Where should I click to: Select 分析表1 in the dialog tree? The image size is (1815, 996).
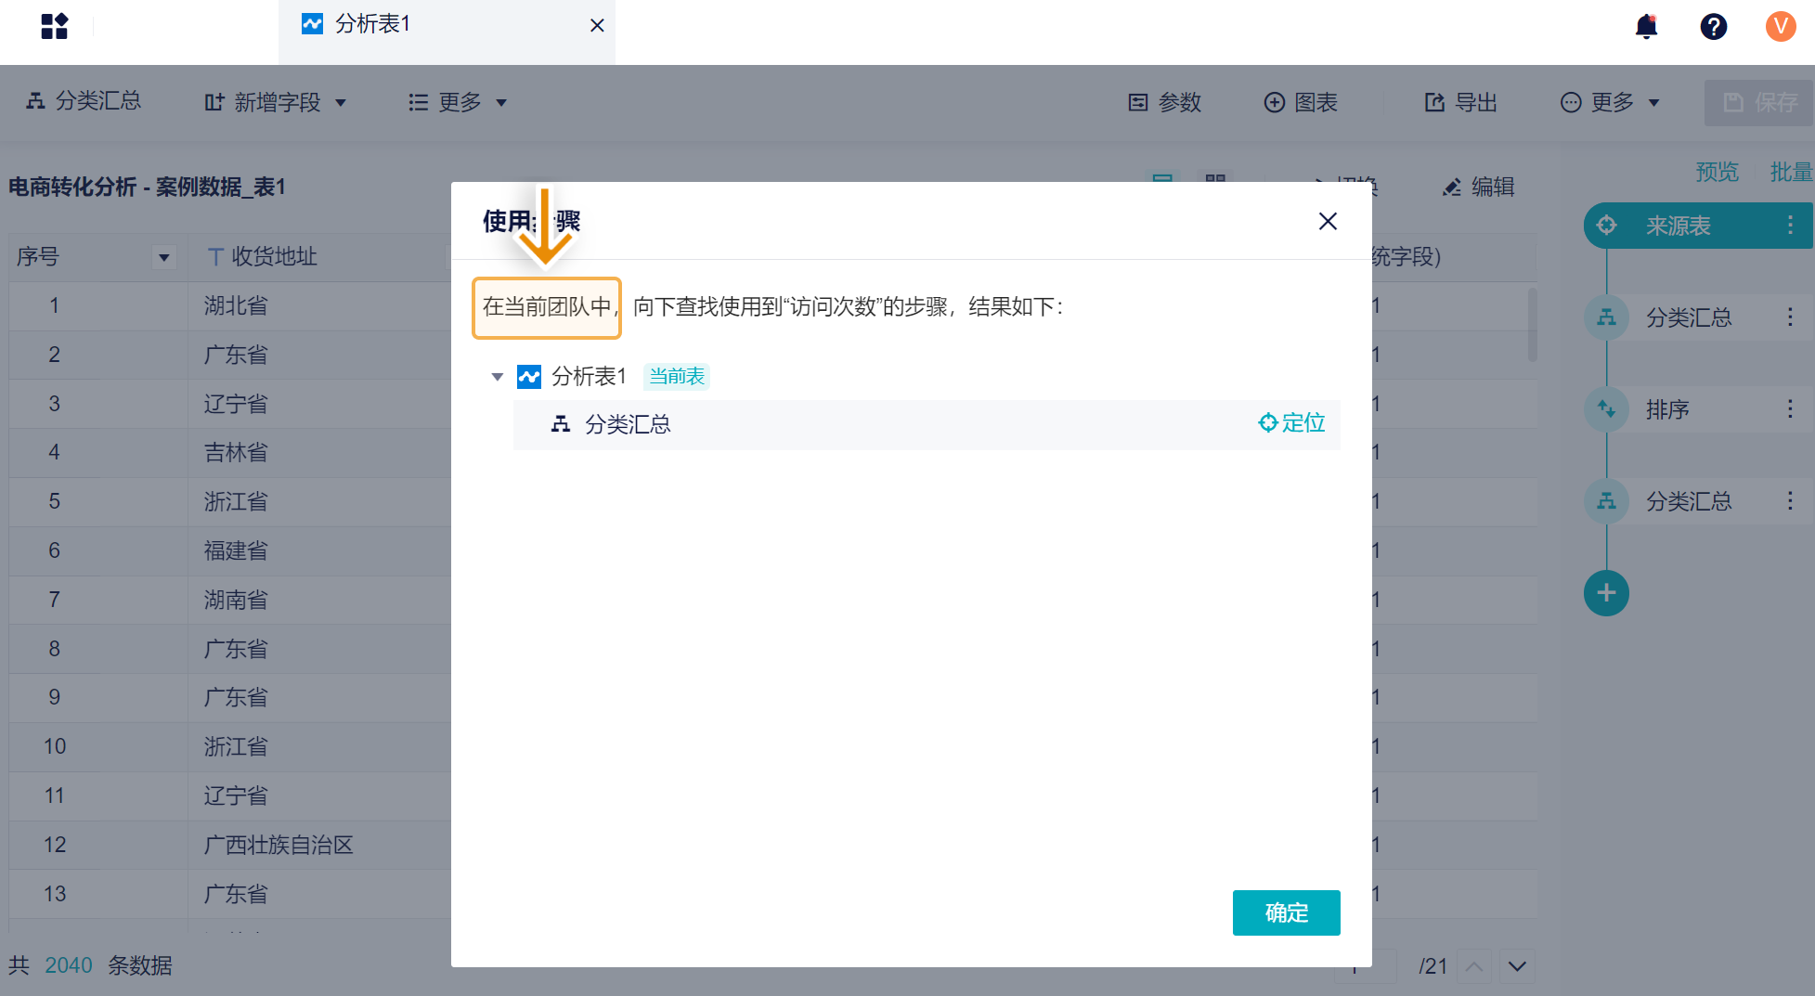click(589, 376)
